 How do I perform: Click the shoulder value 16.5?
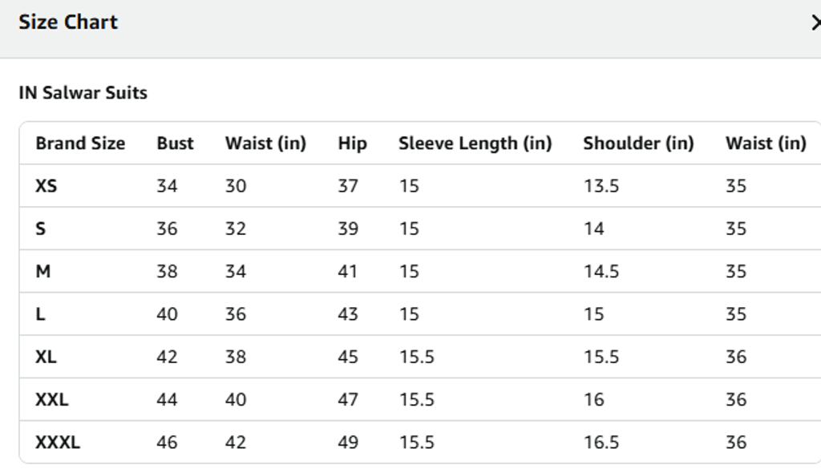(x=601, y=443)
